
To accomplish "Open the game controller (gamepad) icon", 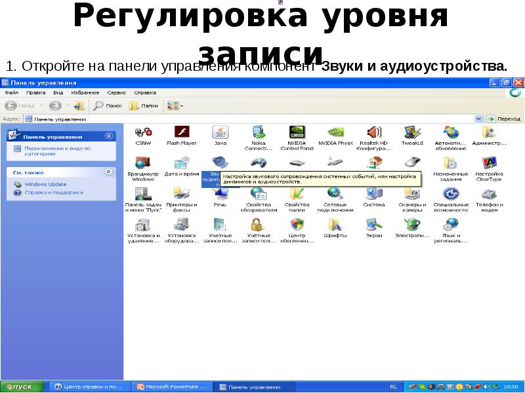I will click(x=258, y=163).
